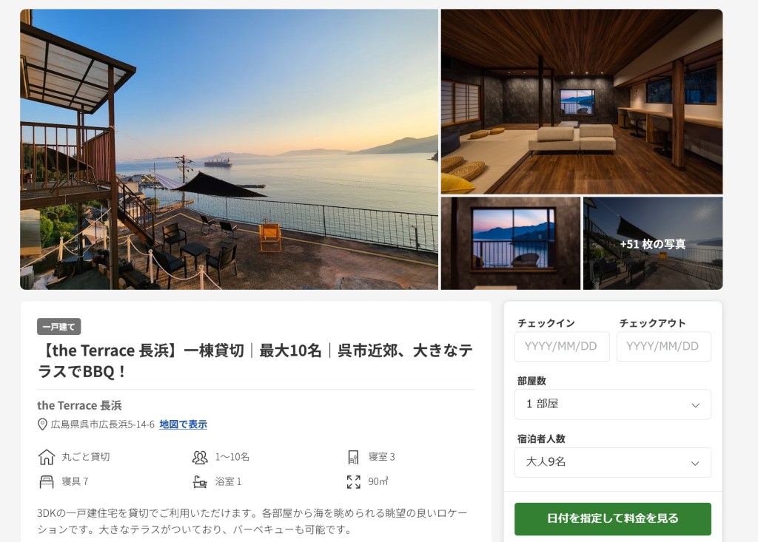Open the window sunset view photo

[511, 243]
